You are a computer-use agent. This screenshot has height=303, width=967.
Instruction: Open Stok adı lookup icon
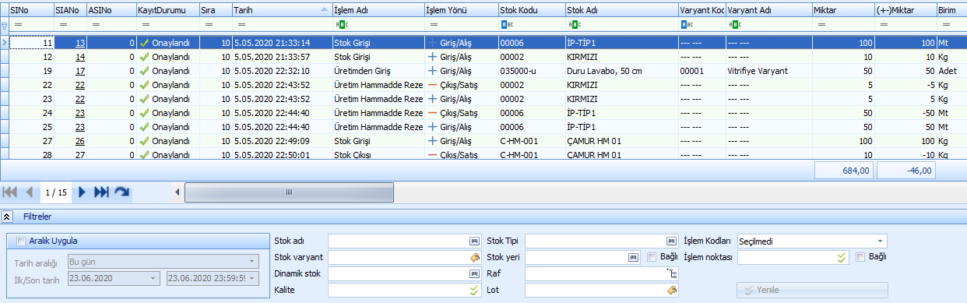474,241
